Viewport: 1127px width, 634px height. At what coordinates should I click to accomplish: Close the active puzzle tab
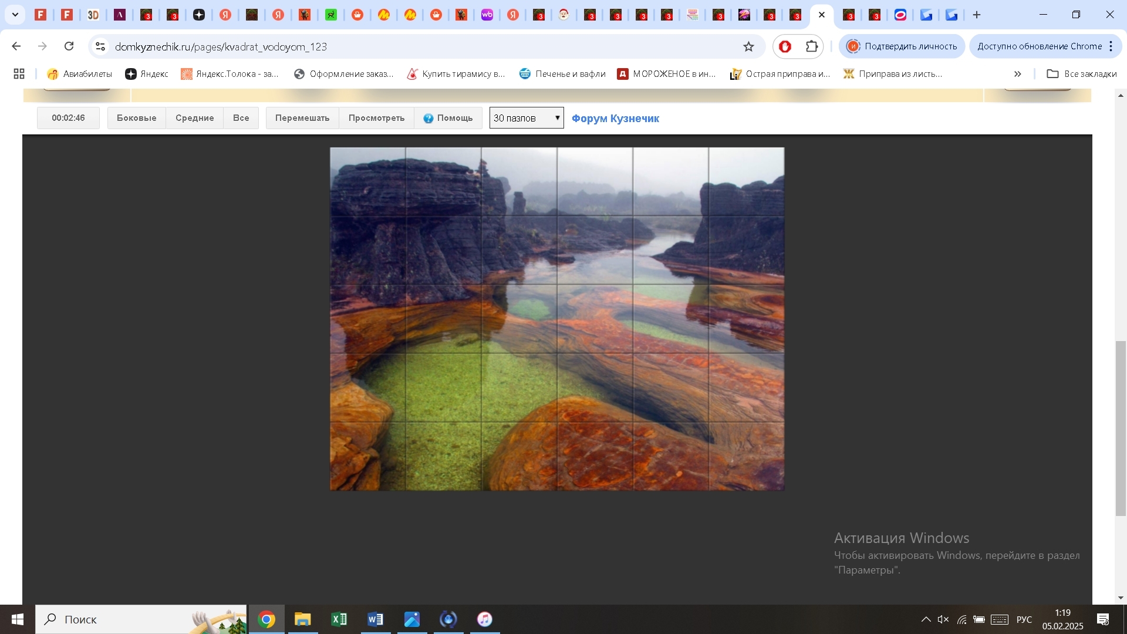pyautogui.click(x=822, y=15)
